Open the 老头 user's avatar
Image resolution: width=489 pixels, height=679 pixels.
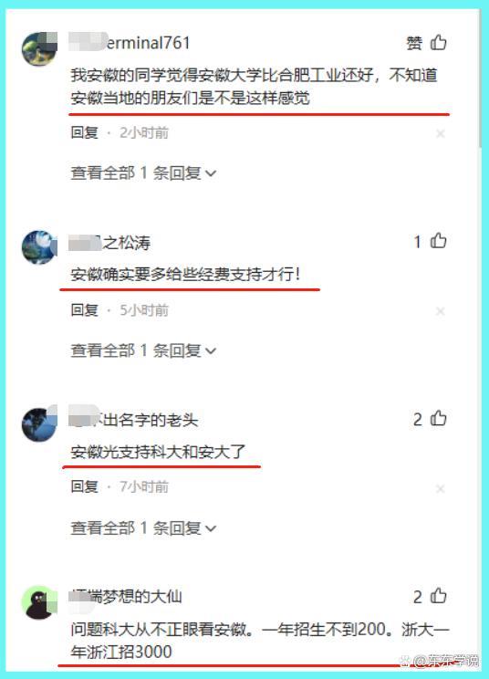[x=39, y=424]
